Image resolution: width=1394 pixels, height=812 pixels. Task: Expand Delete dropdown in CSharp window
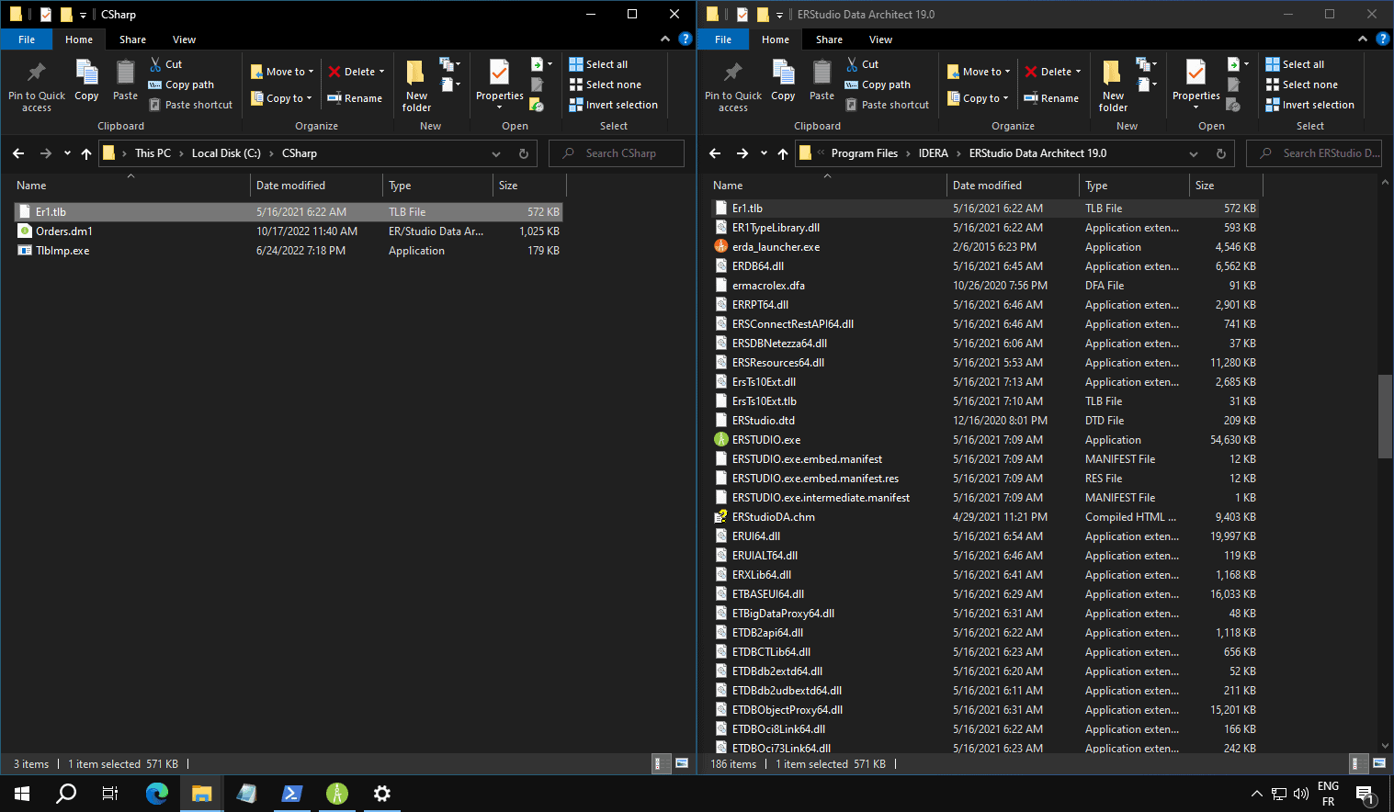[x=381, y=72]
